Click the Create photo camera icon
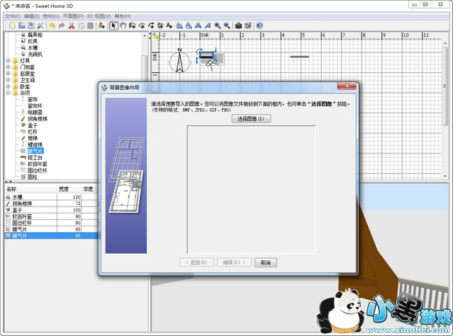Viewport: 453px width, 336px height. coord(238,26)
